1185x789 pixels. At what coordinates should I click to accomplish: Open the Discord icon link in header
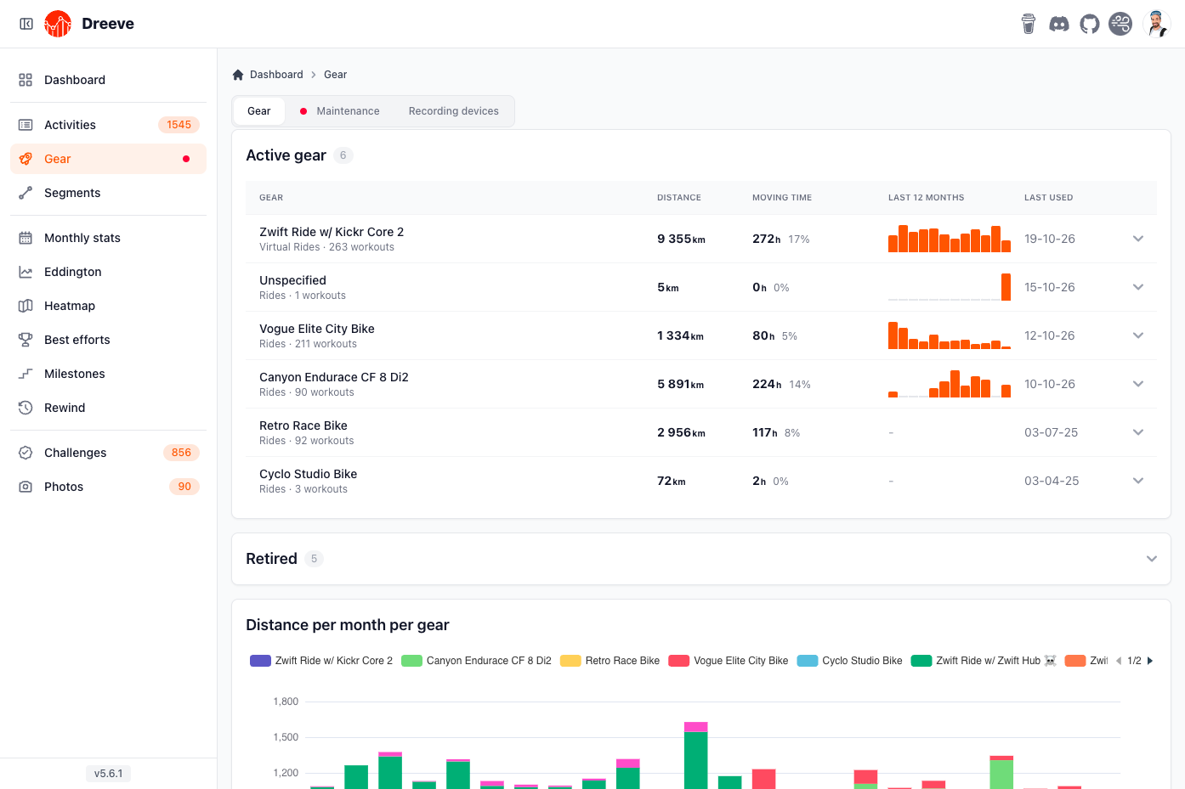coord(1059,24)
